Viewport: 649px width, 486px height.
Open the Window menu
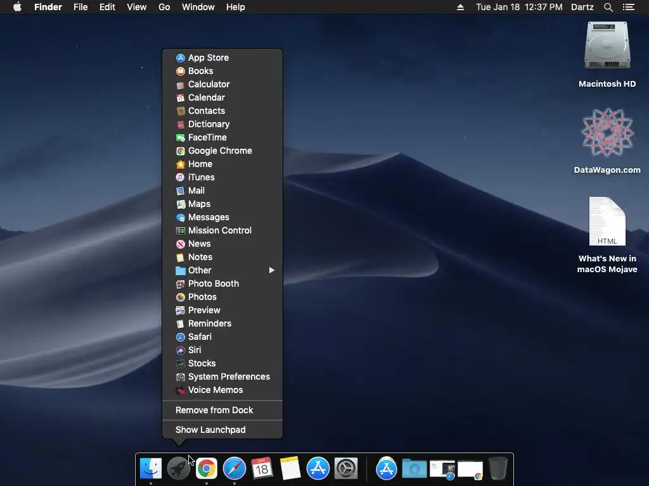tap(198, 7)
